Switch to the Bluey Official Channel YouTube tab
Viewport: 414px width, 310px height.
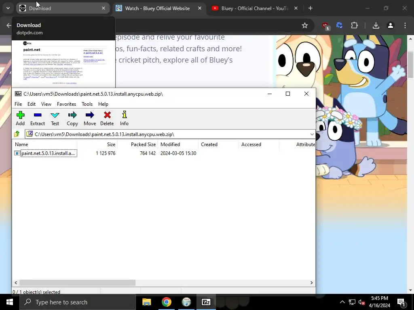[x=255, y=8]
